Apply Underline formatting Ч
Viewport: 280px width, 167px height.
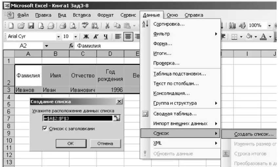106,36
